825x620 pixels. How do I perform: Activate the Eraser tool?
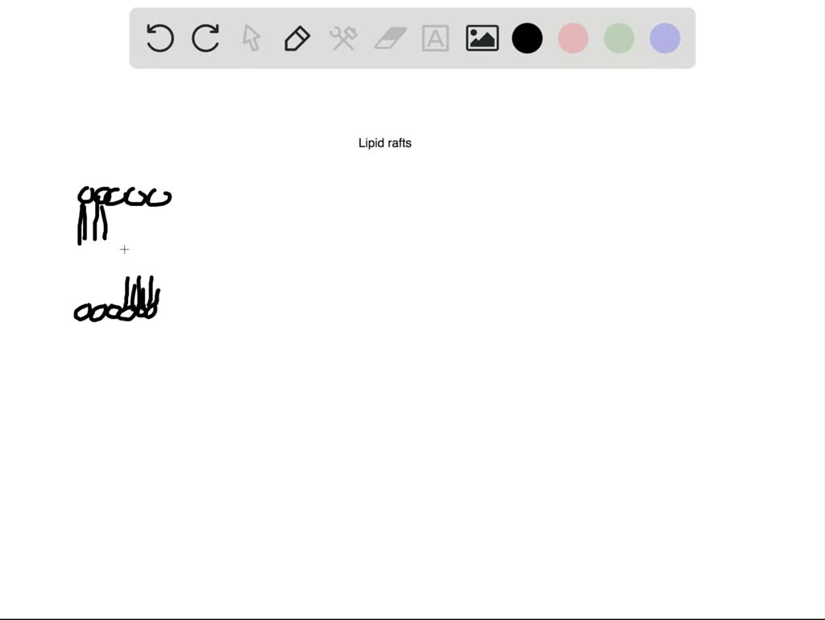tap(390, 38)
